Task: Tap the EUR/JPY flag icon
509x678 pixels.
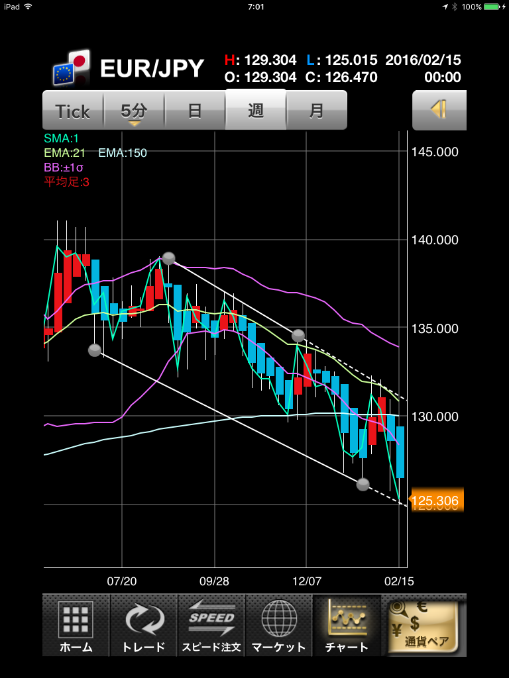Action: click(72, 68)
